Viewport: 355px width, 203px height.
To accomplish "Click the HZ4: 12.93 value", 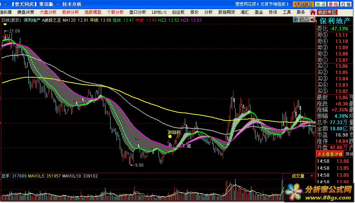I will click(191, 20).
